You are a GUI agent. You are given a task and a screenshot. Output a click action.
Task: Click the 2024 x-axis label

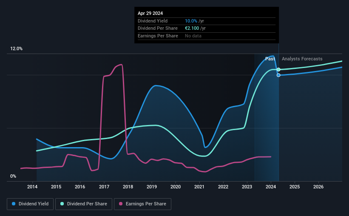[x=271, y=187]
